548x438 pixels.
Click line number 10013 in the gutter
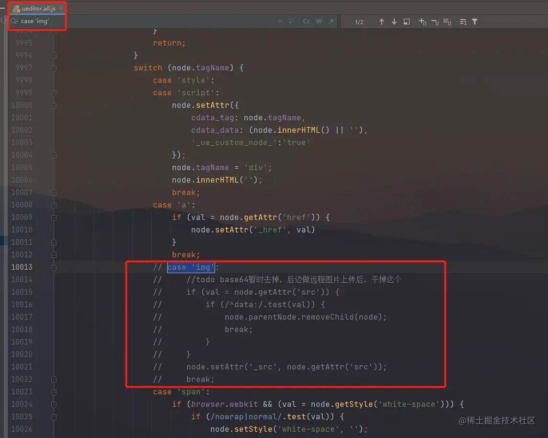point(22,267)
